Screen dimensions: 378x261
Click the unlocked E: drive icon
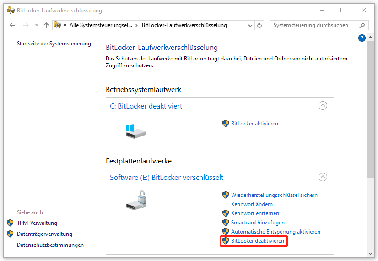pyautogui.click(x=136, y=200)
